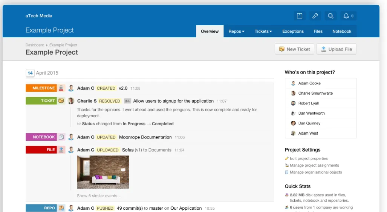The height and width of the screenshot is (212, 387).
Task: Click Charlie Smurthwaite's avatar
Action: [293, 93]
